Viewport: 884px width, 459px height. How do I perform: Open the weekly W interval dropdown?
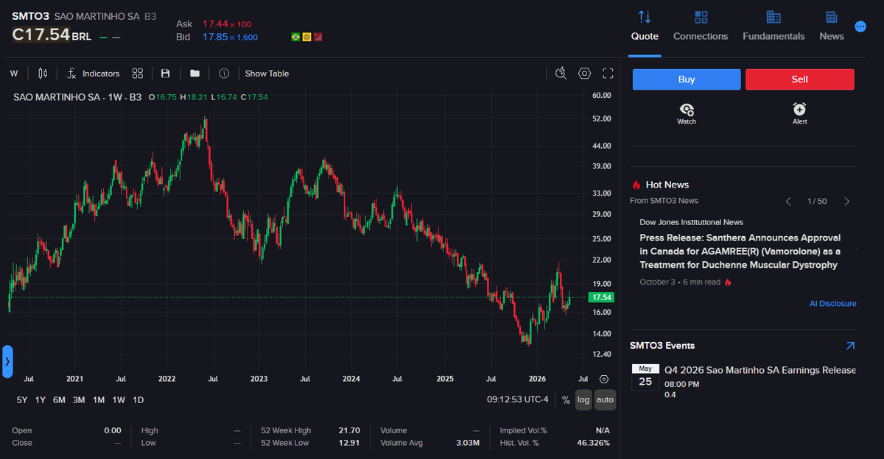[x=14, y=74]
